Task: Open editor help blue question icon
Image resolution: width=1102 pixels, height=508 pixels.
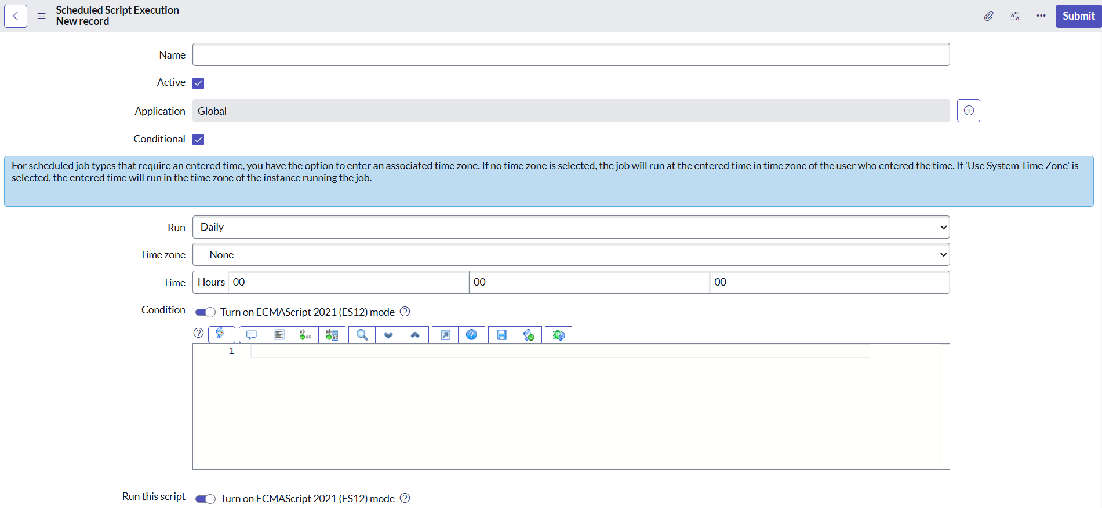Action: pyautogui.click(x=472, y=335)
